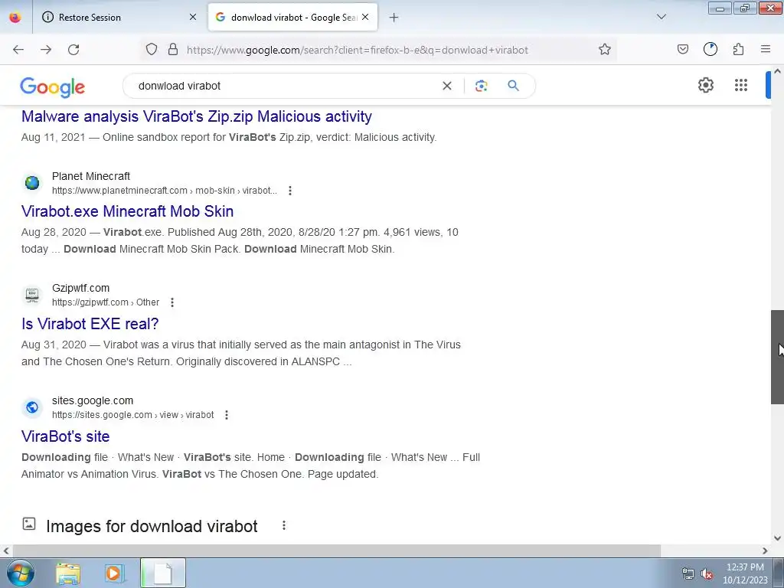This screenshot has height=588, width=784.
Task: Open the Windows Start menu
Action: (x=20, y=573)
